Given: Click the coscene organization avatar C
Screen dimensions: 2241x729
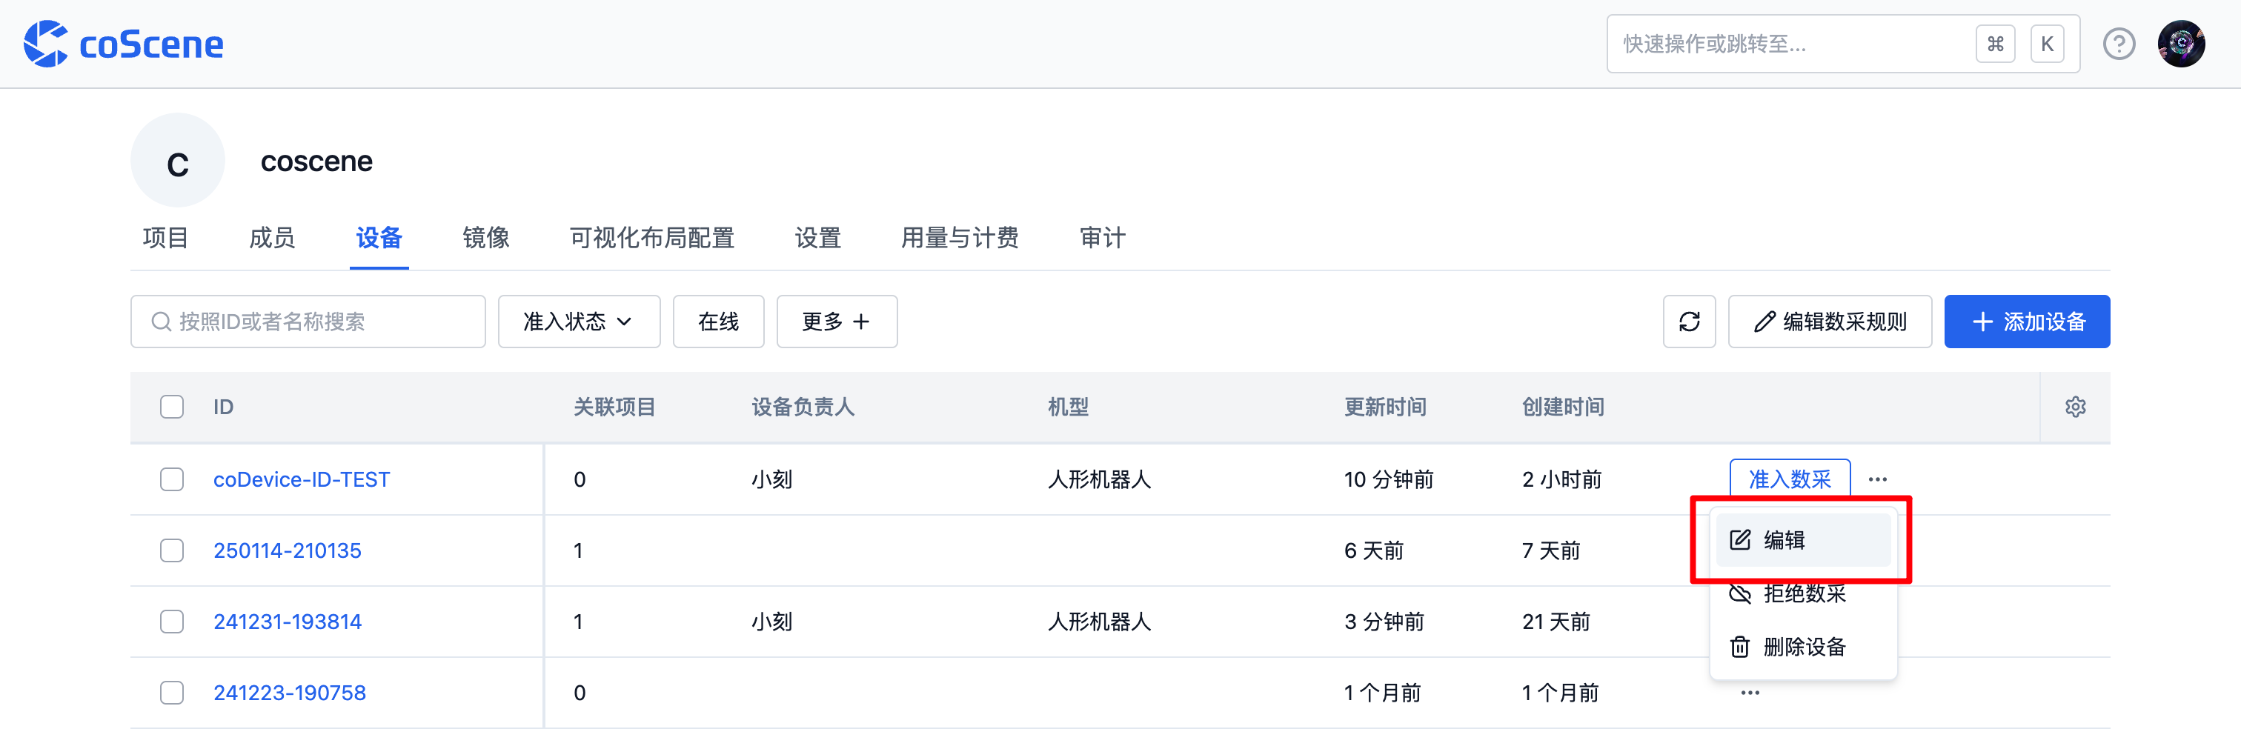Looking at the screenshot, I should coord(177,161).
